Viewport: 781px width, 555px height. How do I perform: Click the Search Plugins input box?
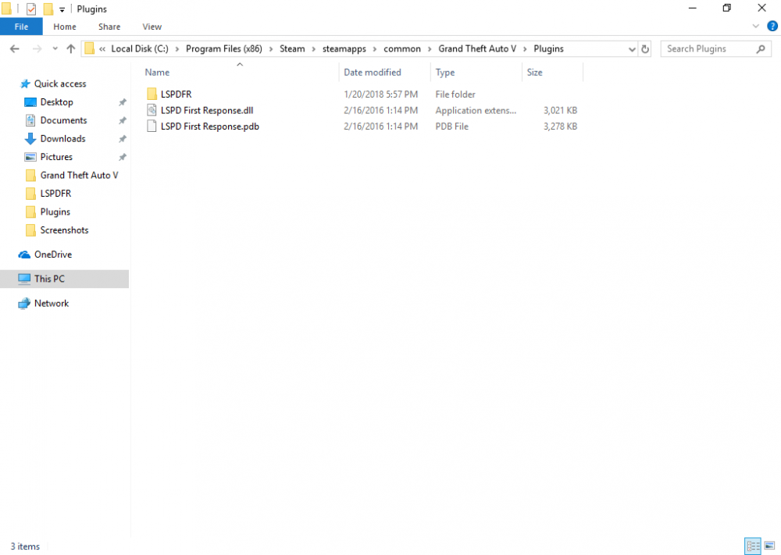[x=707, y=48]
